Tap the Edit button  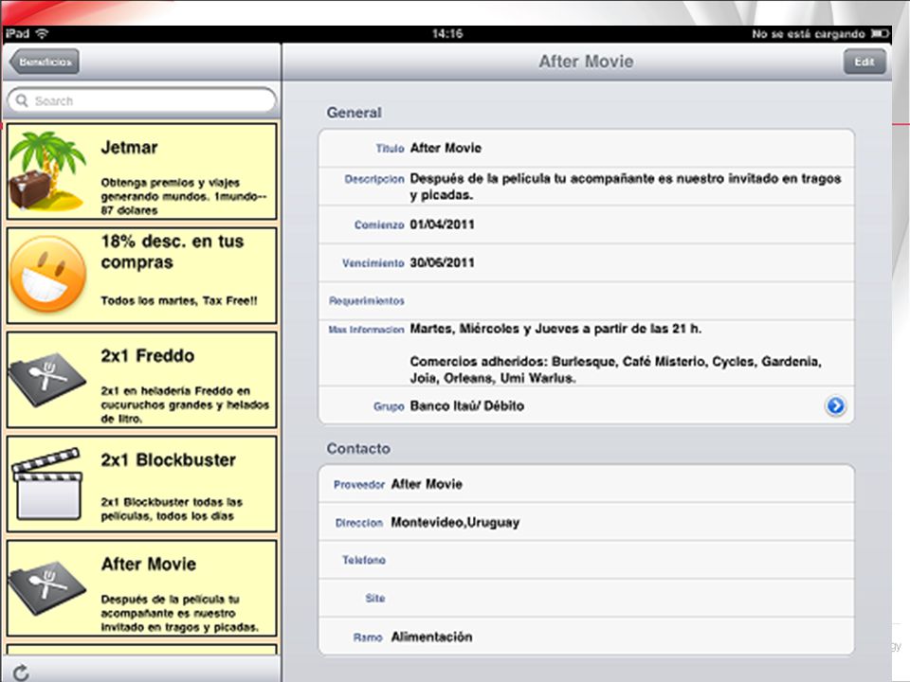click(864, 62)
